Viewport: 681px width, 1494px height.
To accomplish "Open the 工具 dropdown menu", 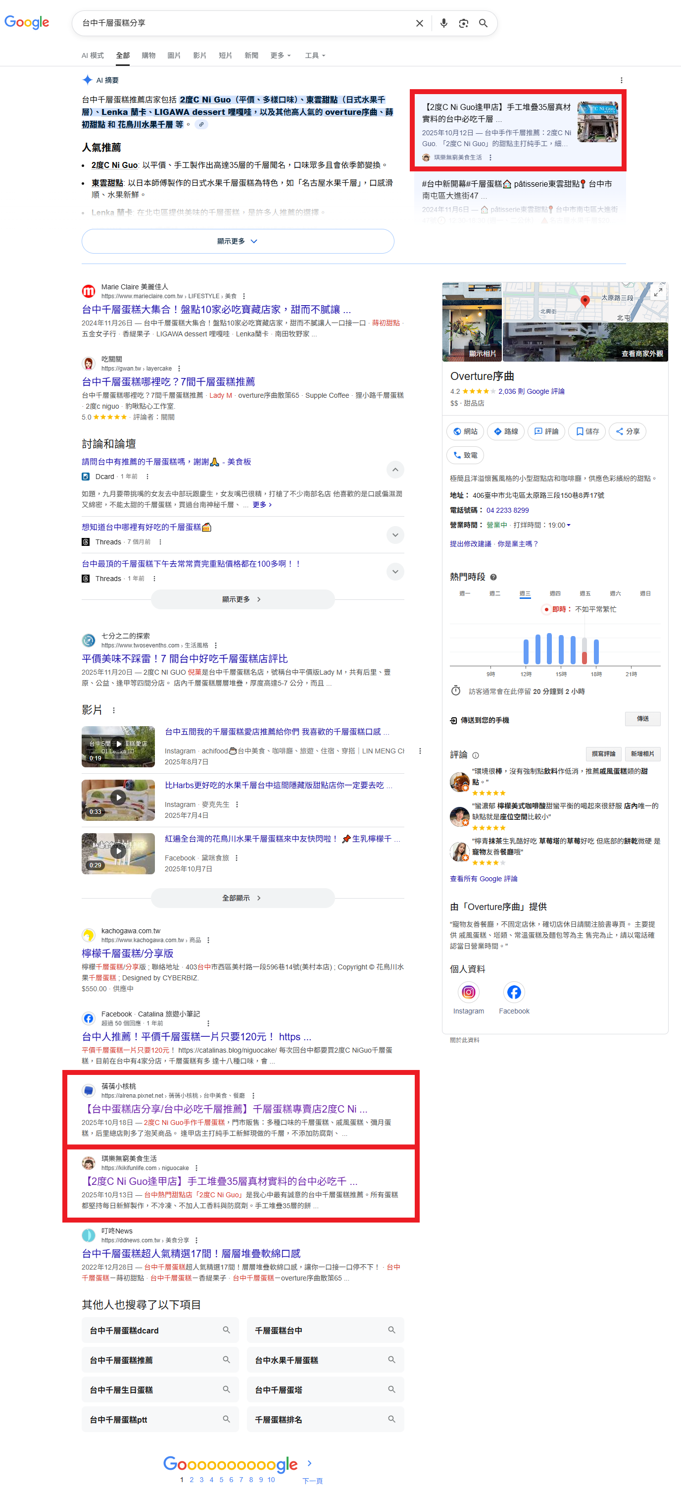I will [315, 55].
